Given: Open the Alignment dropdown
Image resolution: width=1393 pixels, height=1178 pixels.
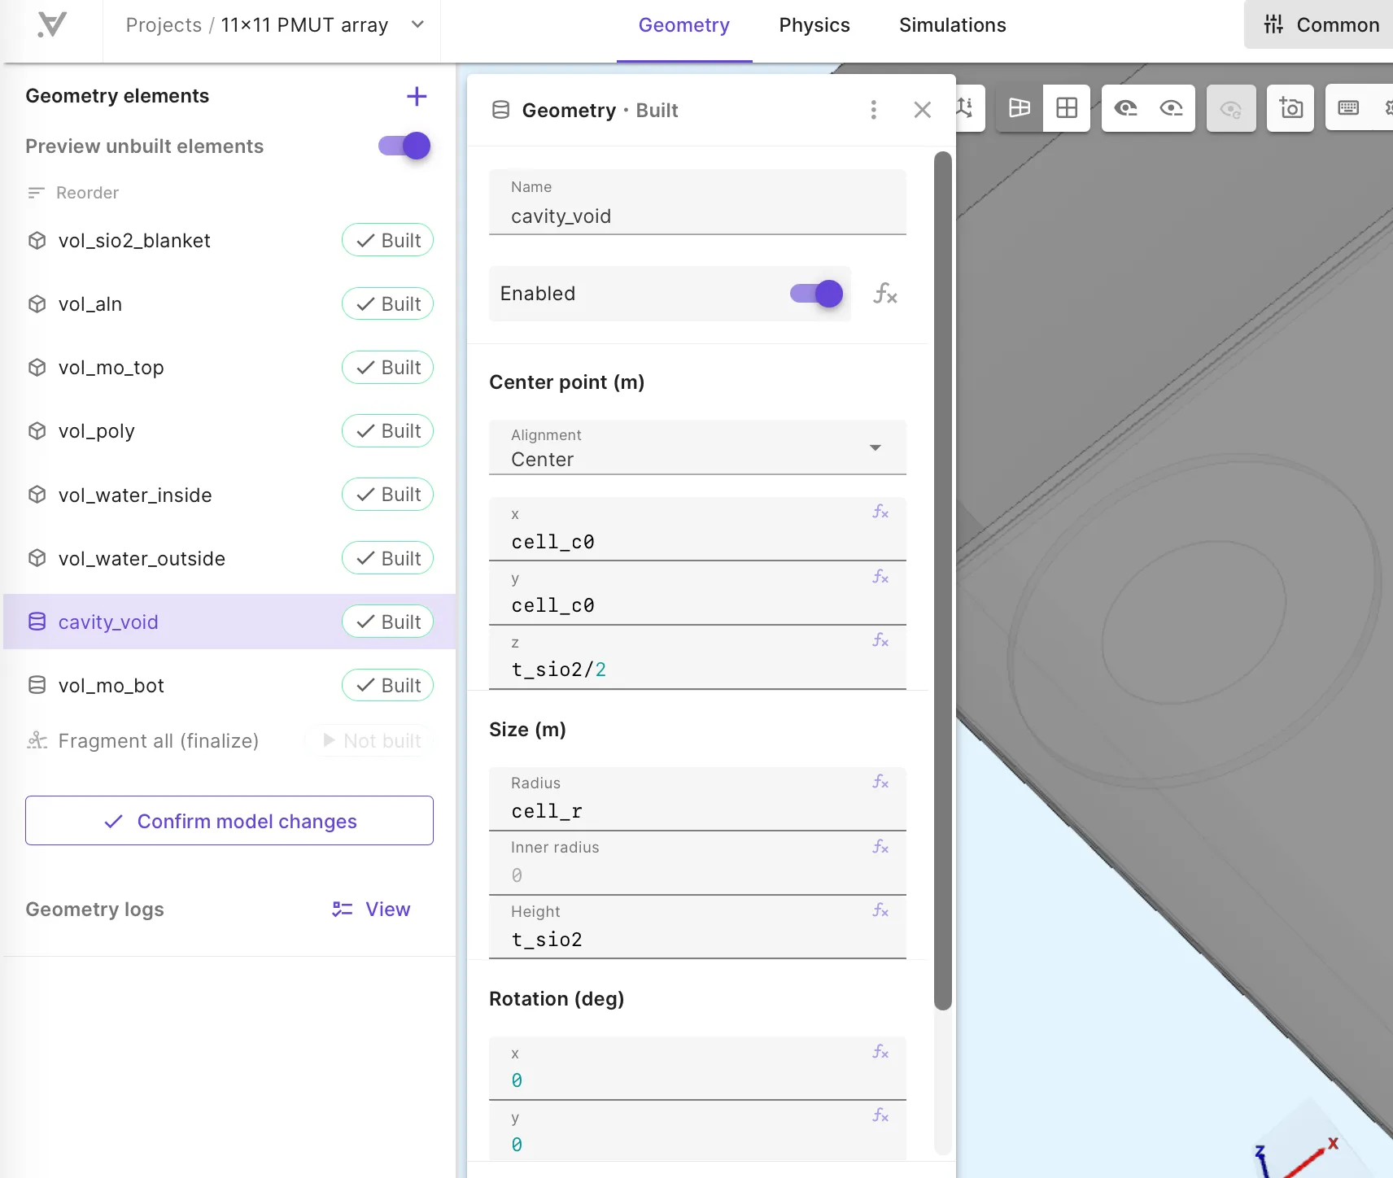Looking at the screenshot, I should tap(697, 447).
